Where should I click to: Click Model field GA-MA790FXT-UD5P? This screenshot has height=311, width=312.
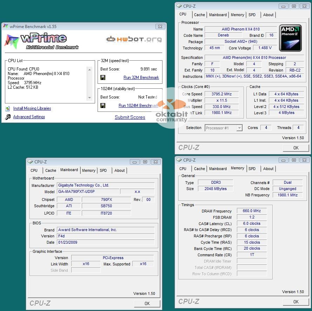pyautogui.click(x=88, y=191)
